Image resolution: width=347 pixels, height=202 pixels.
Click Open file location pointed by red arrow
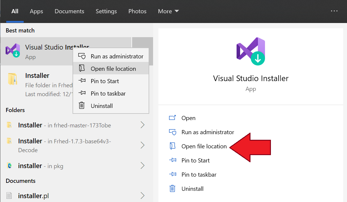[204, 146]
